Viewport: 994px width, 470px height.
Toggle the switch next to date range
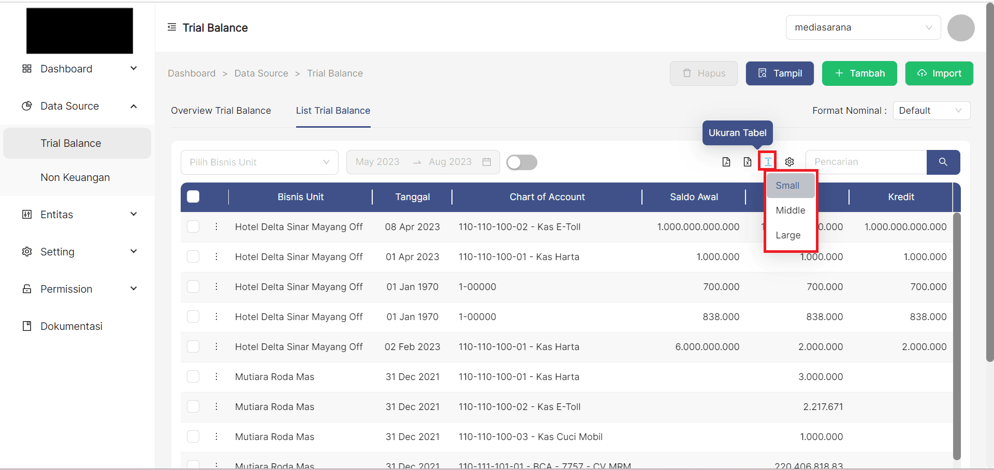point(521,162)
